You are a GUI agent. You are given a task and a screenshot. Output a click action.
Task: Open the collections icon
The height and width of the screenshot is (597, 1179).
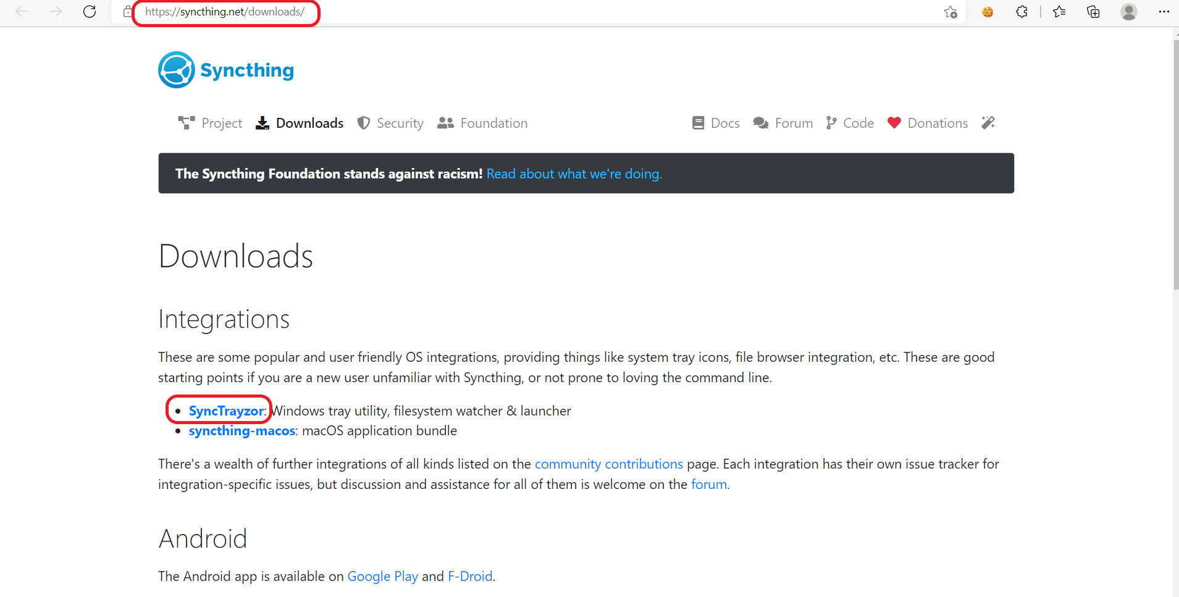click(1093, 12)
